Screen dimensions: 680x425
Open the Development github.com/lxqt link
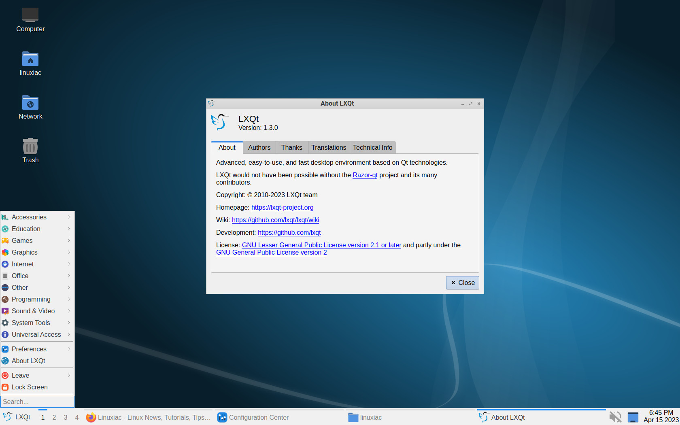pos(289,233)
